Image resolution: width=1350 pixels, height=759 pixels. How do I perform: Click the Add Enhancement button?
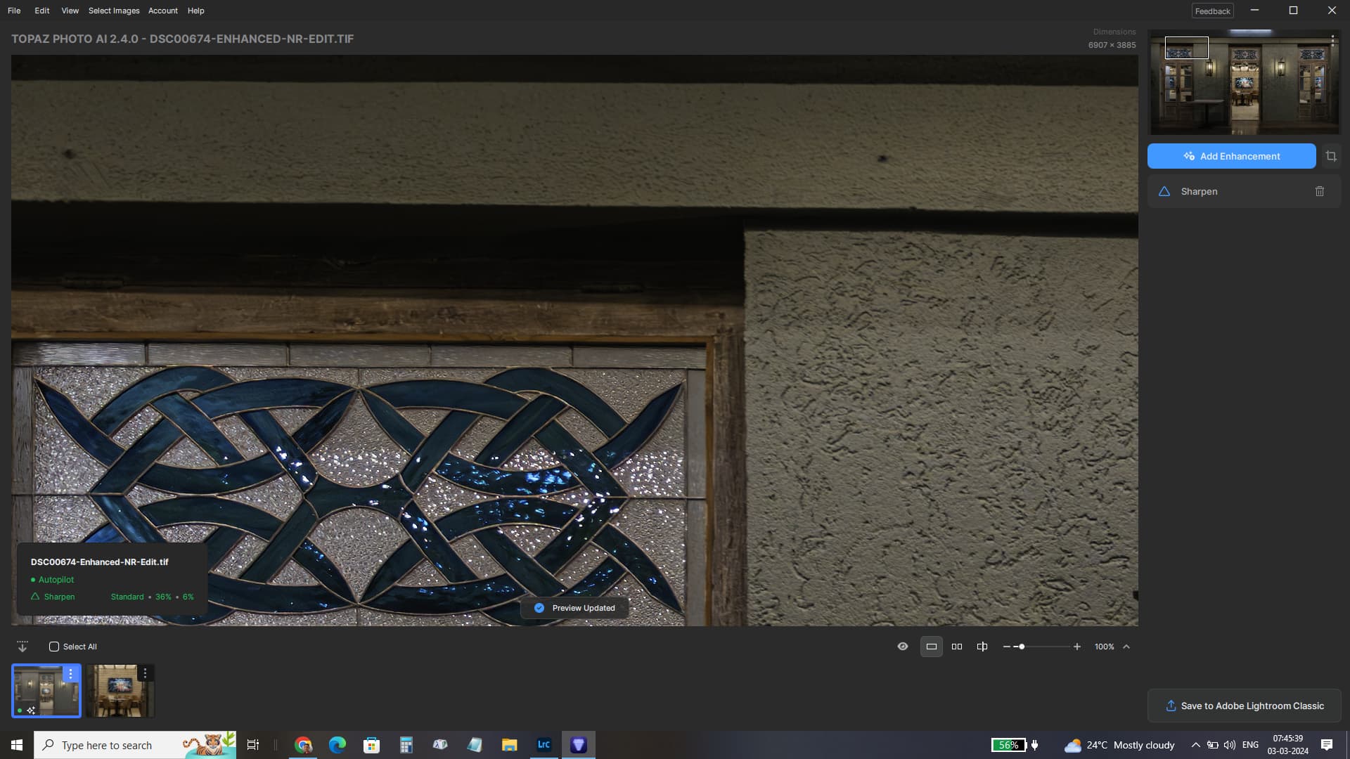(1231, 156)
